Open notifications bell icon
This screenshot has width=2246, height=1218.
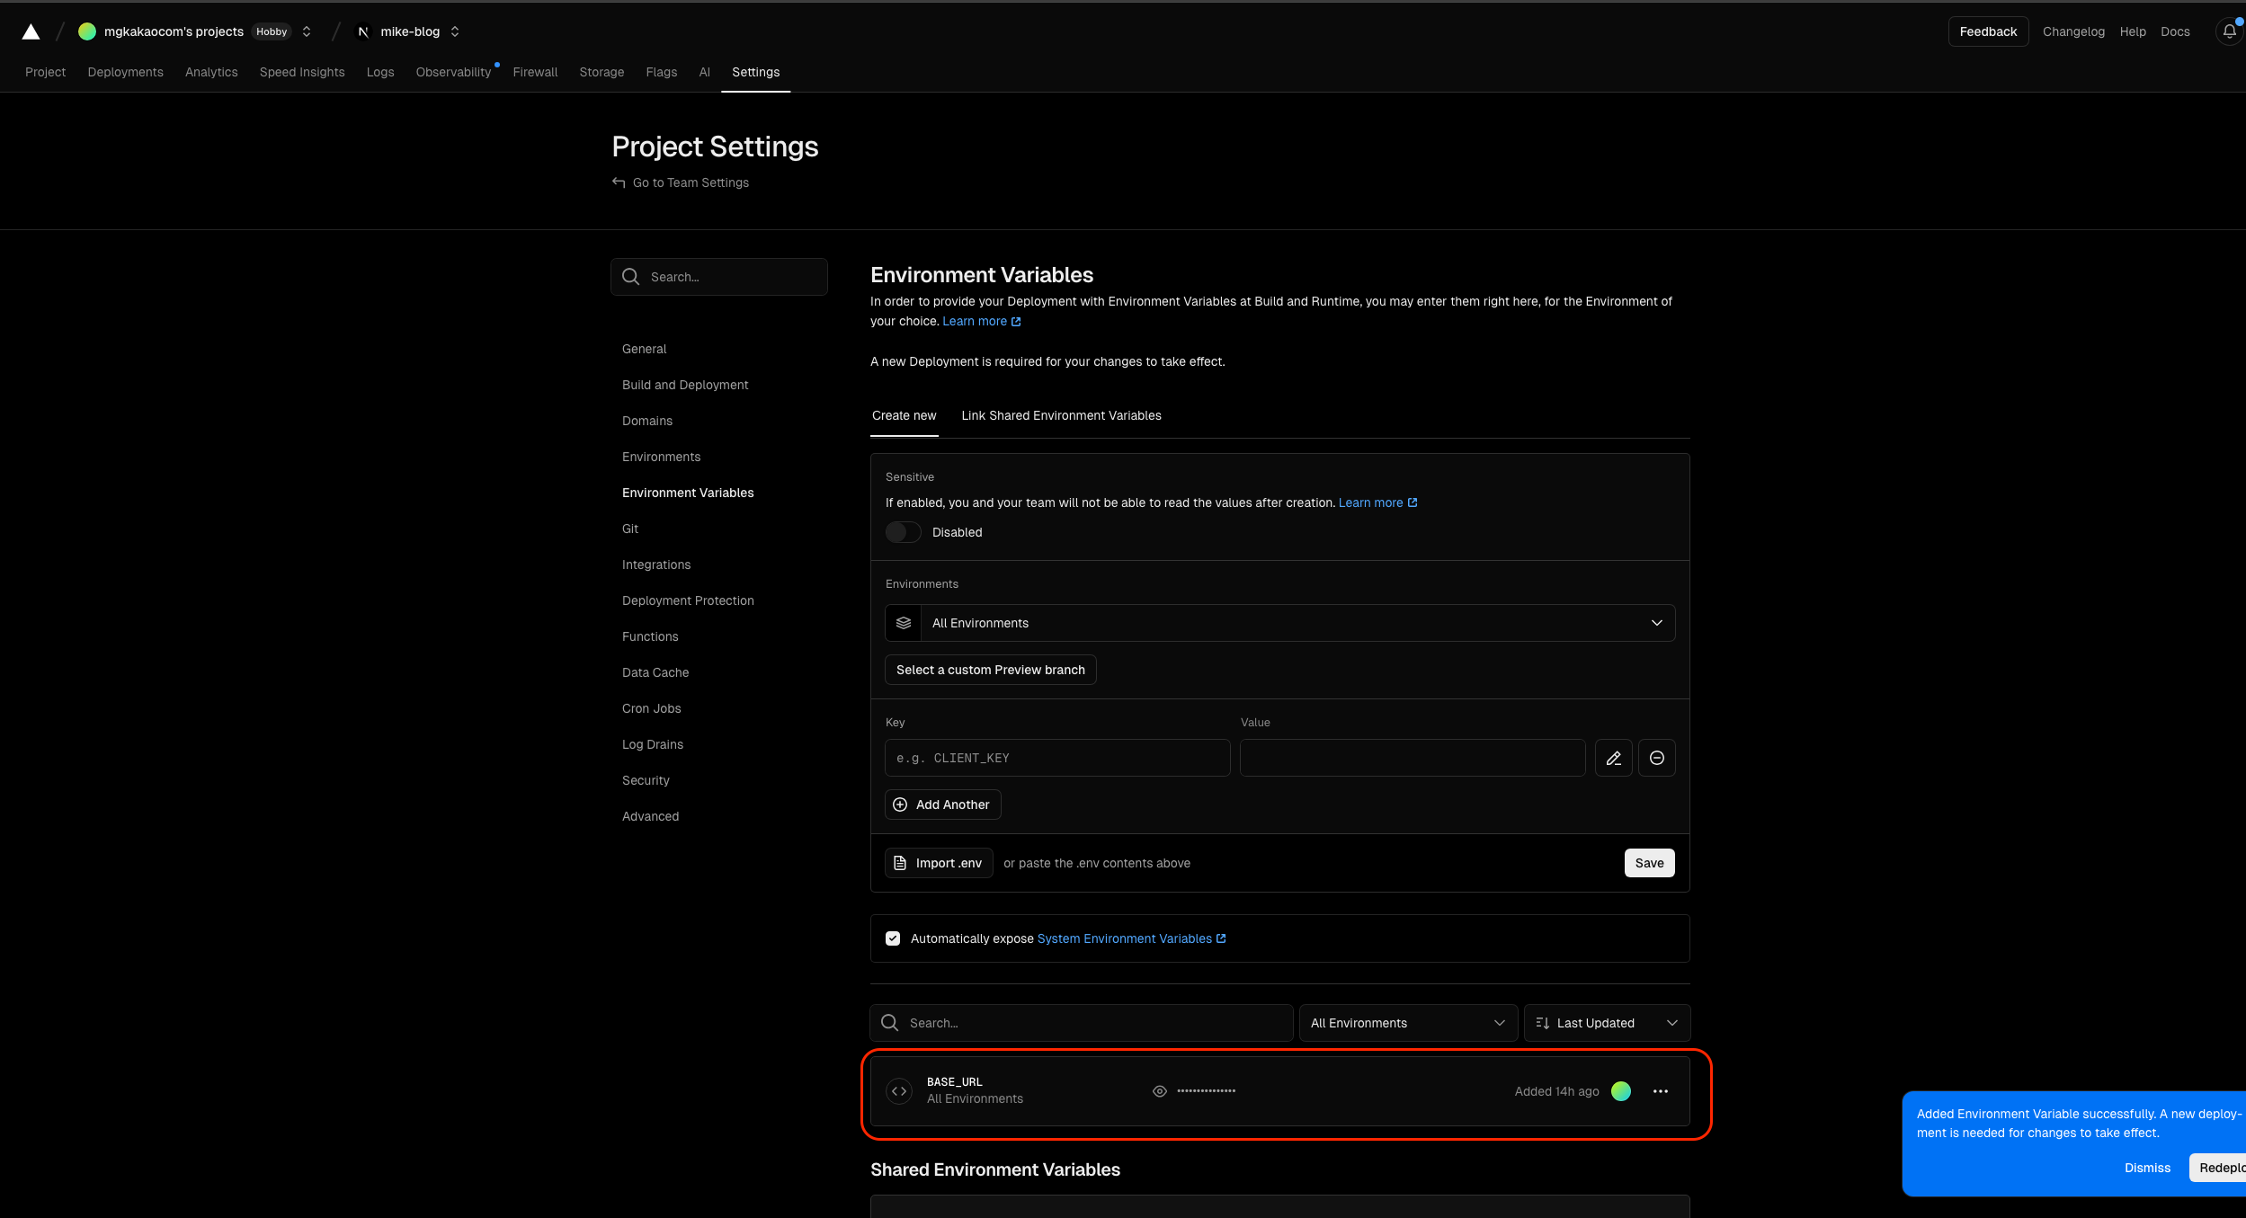2229,31
